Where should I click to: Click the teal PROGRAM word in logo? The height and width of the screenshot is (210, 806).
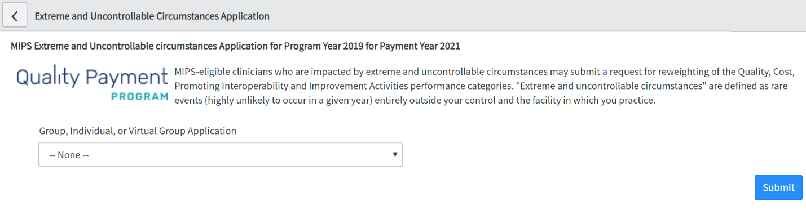(x=140, y=96)
